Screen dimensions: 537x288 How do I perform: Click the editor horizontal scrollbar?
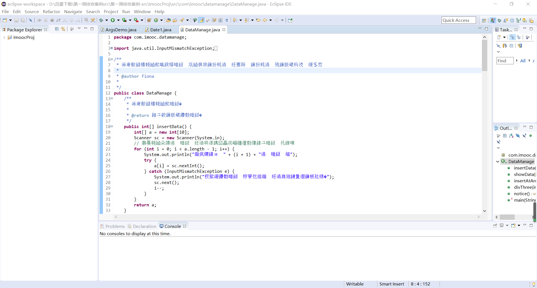pos(297,217)
